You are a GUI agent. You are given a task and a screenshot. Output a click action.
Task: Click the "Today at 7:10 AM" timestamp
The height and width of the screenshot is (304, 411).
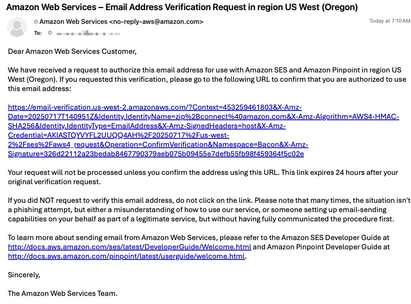[390, 21]
